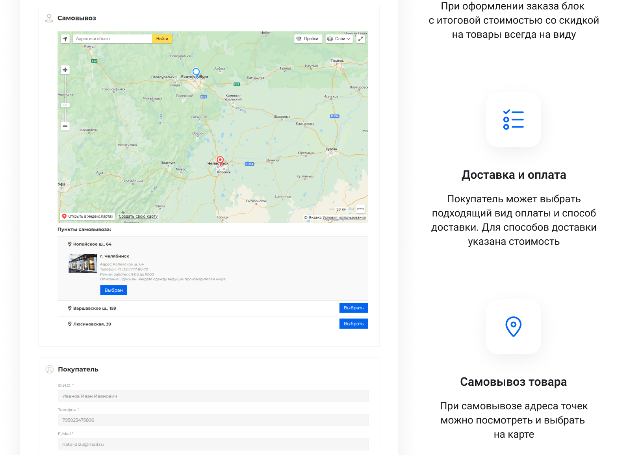This screenshot has width=627, height=455.
Task: Click the map ruler measurement tool
Action: pos(360,209)
